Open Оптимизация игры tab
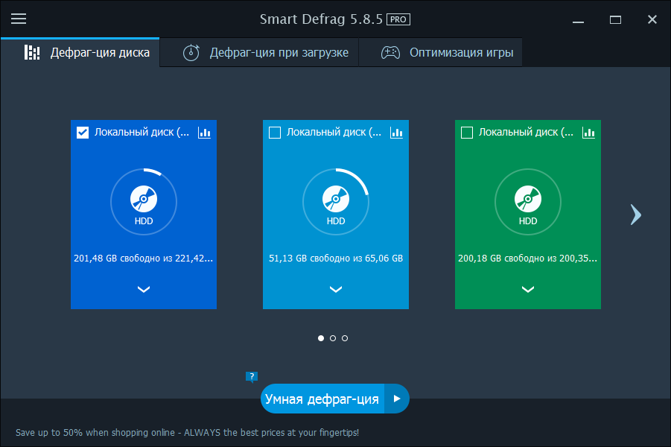 click(440, 52)
